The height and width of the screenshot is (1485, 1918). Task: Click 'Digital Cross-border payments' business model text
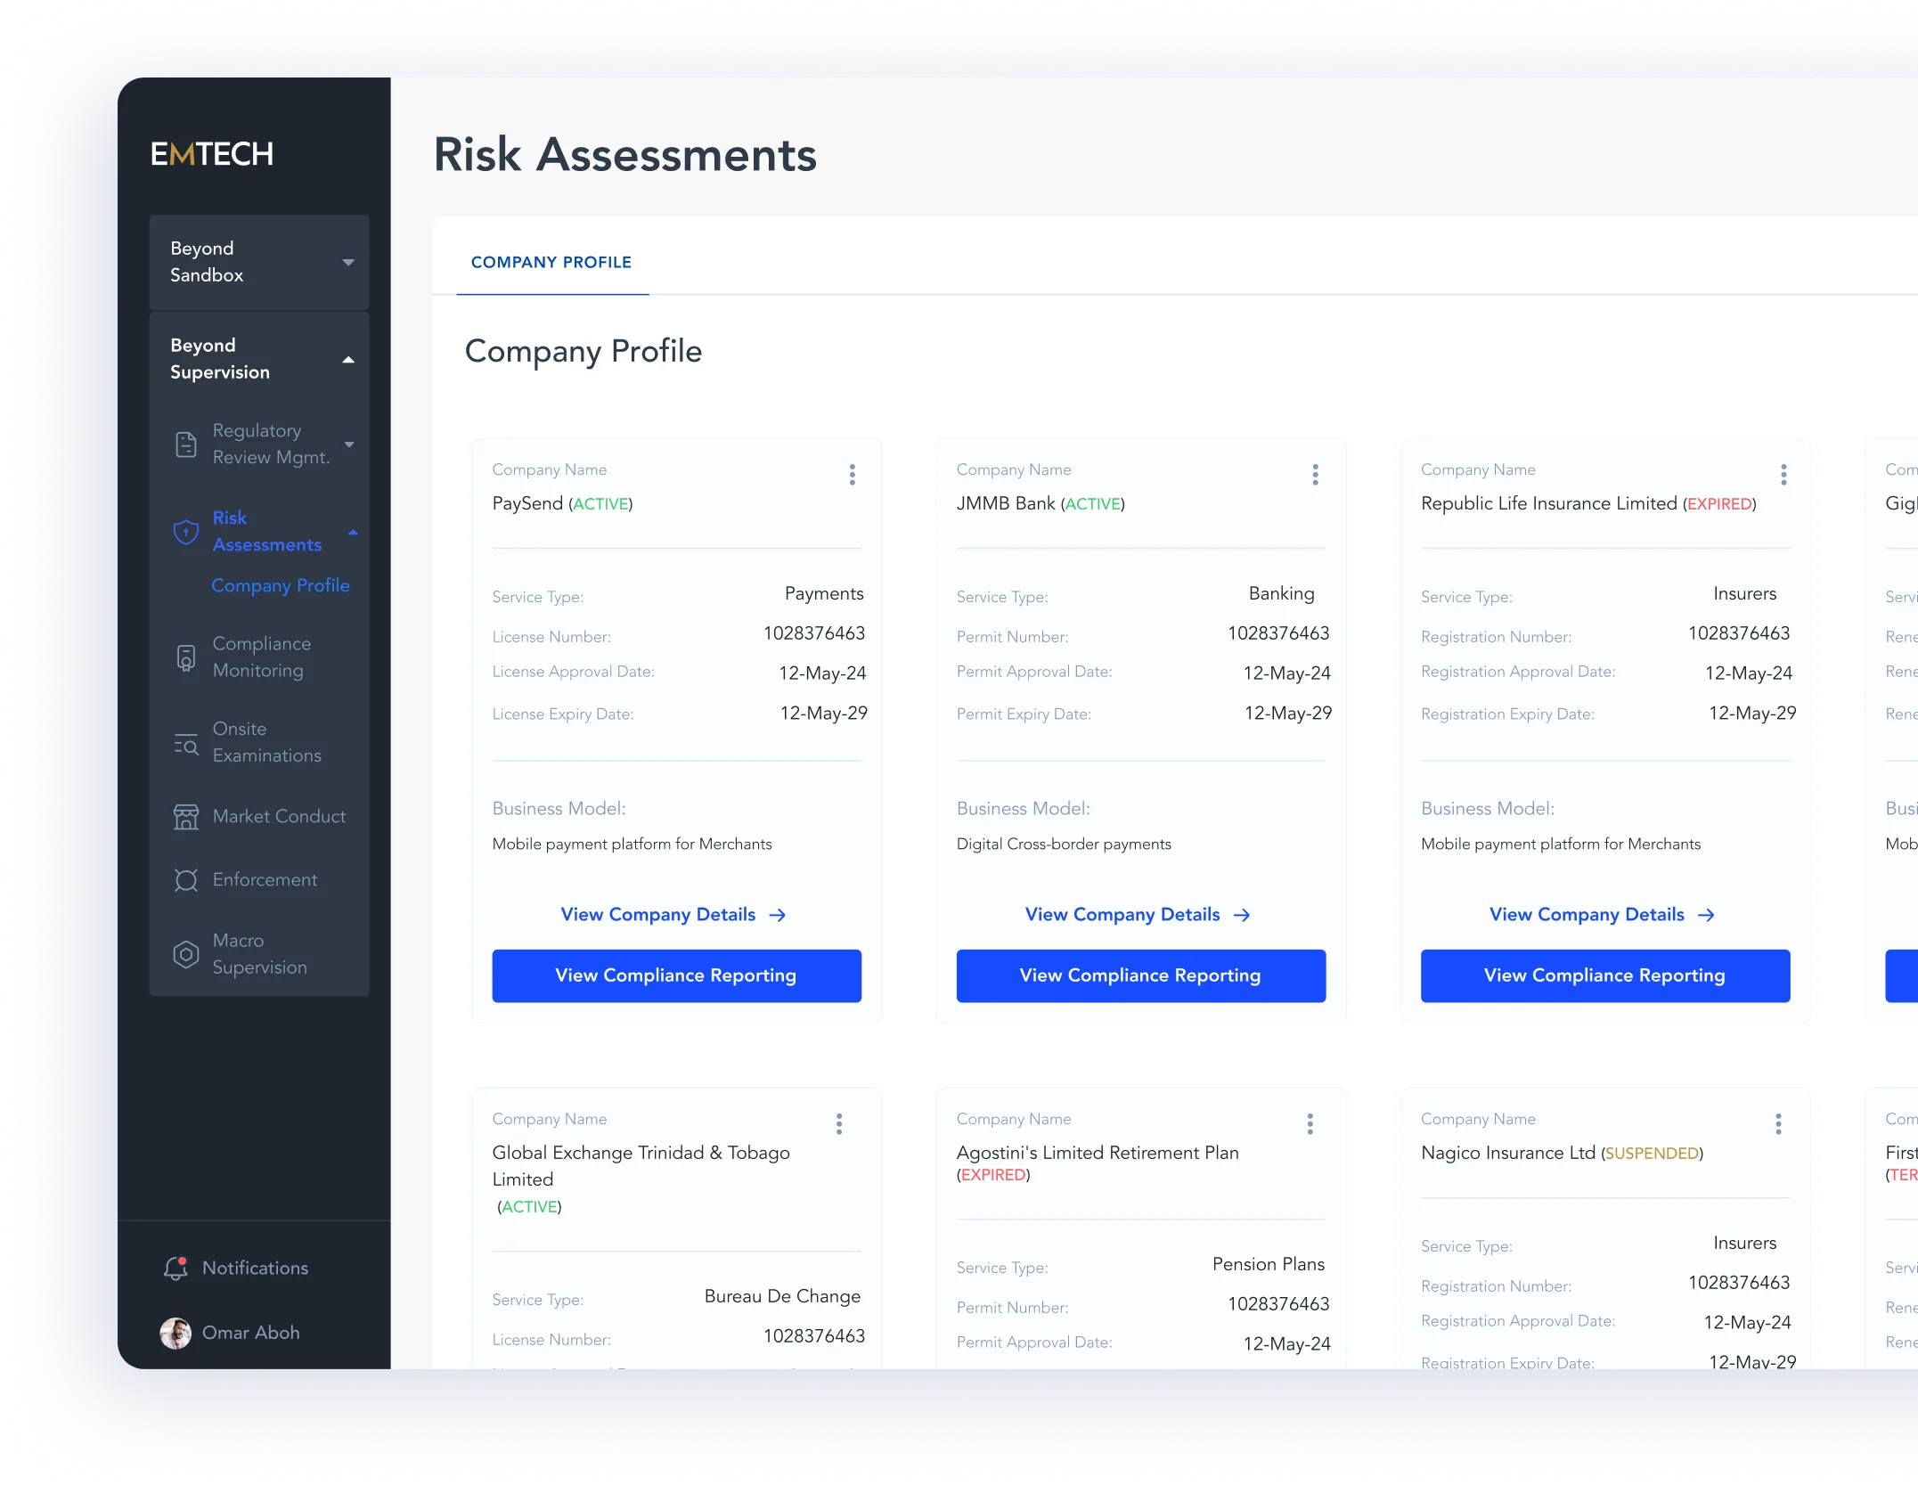pos(1064,844)
